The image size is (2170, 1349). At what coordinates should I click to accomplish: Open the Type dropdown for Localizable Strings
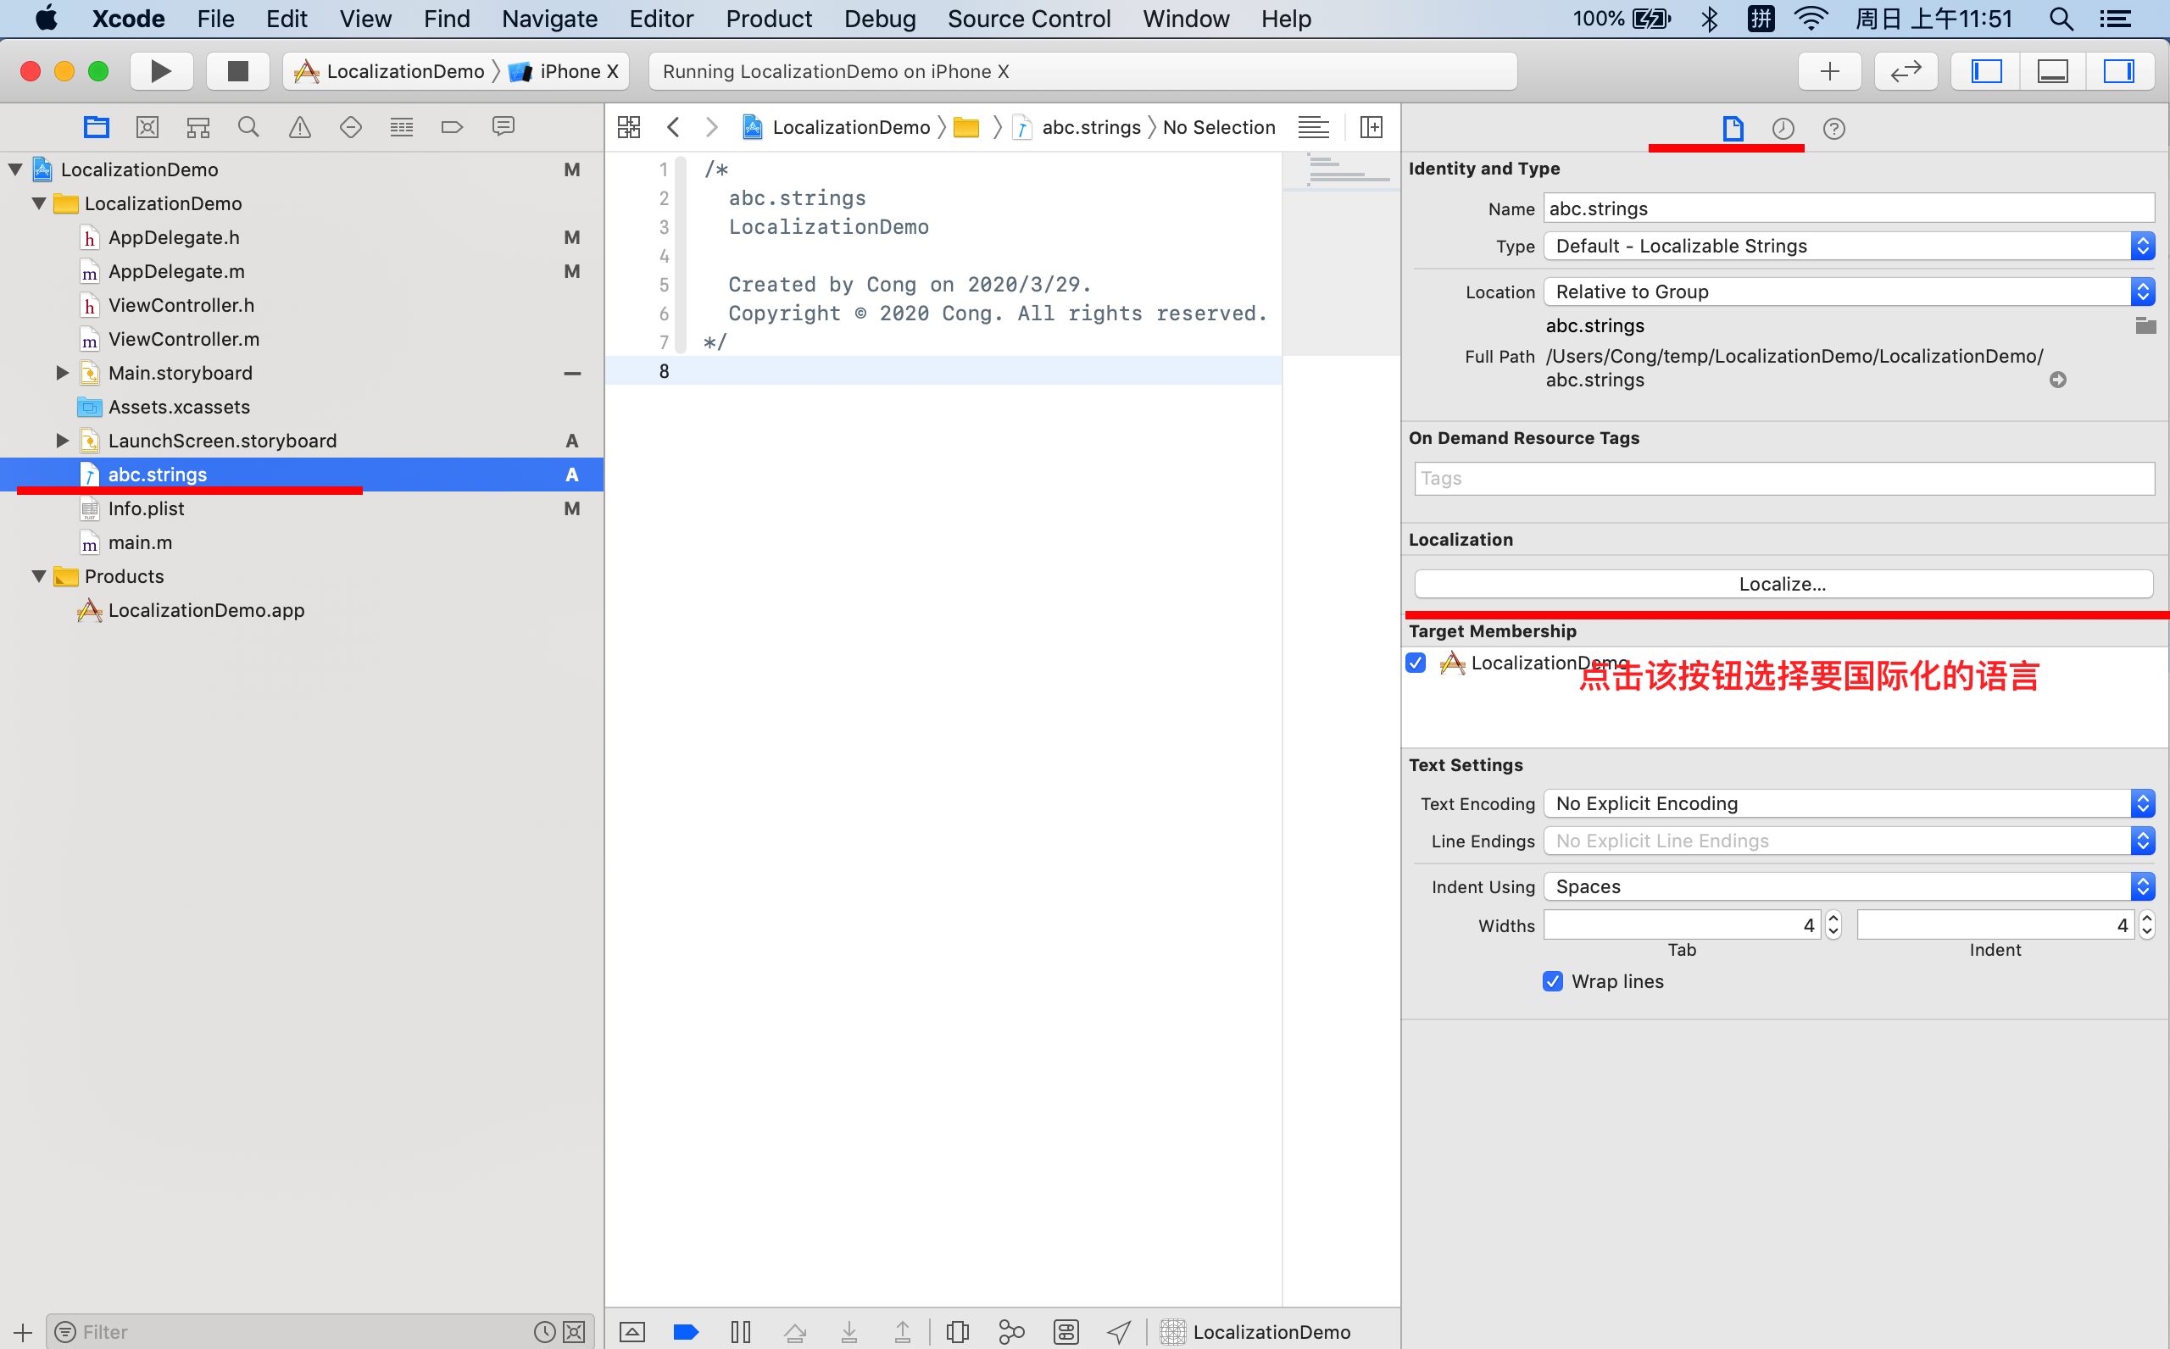point(1849,247)
